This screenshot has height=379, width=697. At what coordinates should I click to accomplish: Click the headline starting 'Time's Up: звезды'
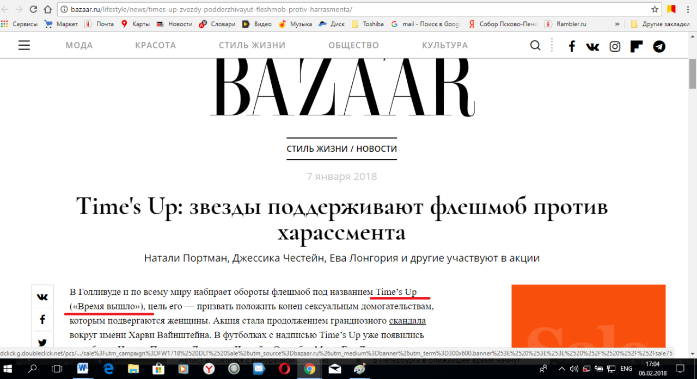point(342,220)
